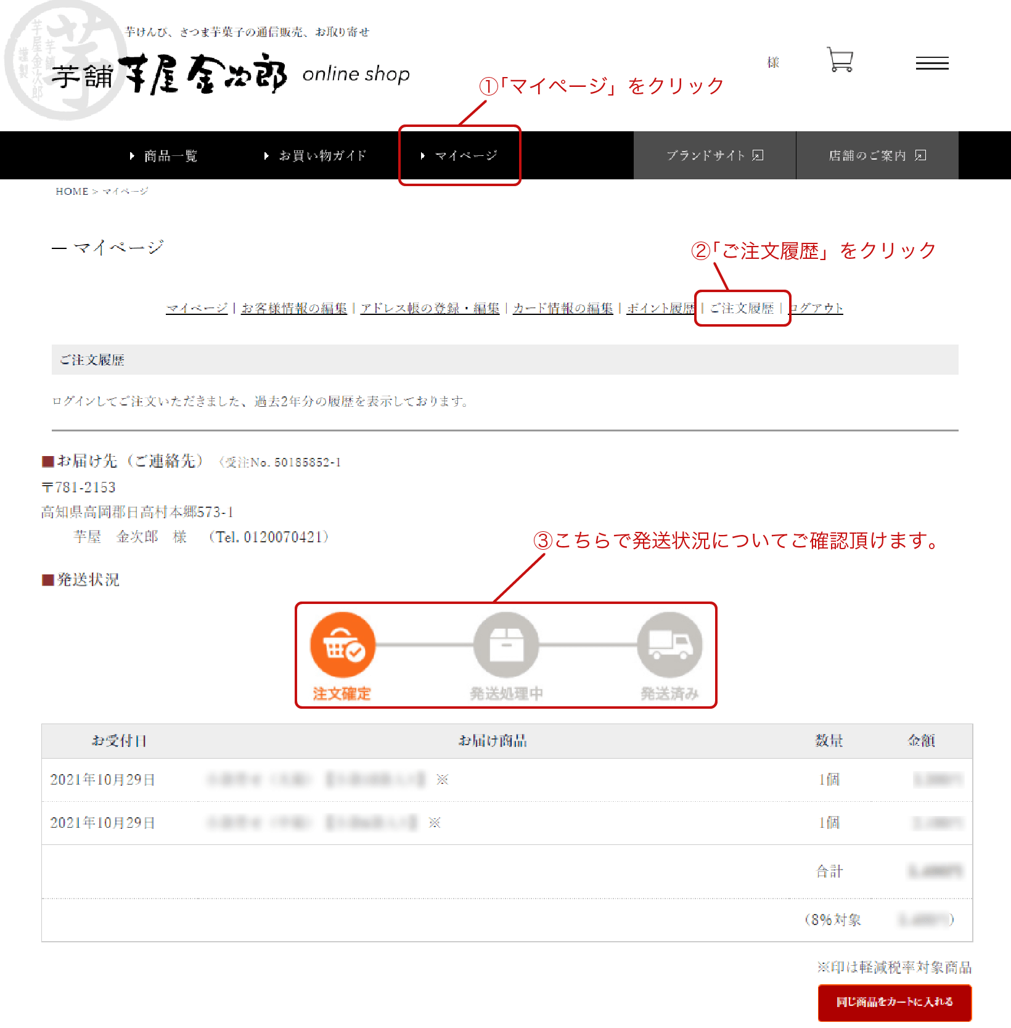
Task: Click the ログアウト link
Action: click(817, 308)
